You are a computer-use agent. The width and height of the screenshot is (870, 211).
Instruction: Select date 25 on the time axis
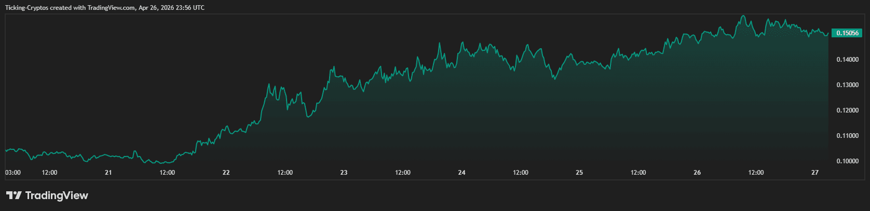click(x=579, y=173)
